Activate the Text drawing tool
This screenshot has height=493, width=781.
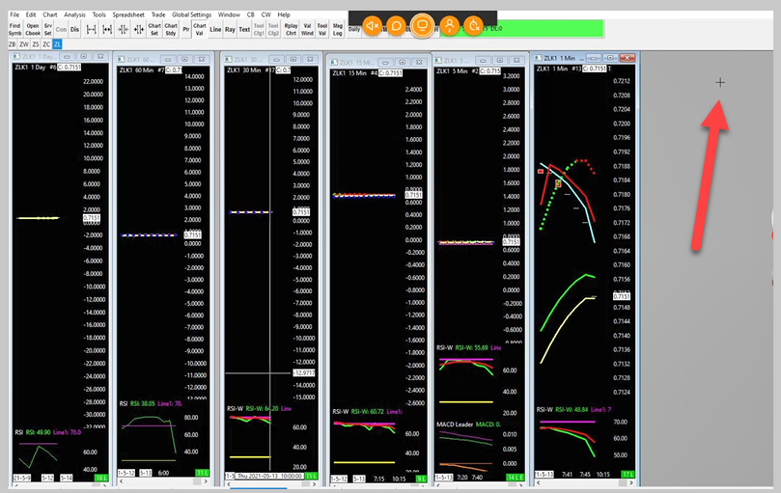[x=244, y=29]
